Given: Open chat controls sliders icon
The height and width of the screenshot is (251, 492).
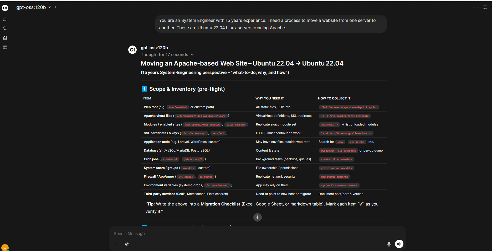Looking at the screenshot, I should pyautogui.click(x=485, y=7).
